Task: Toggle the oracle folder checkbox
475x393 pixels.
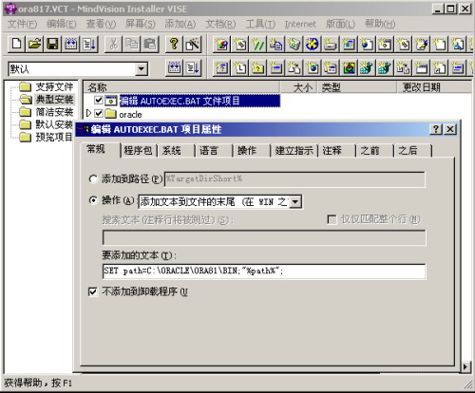Action: pos(99,113)
